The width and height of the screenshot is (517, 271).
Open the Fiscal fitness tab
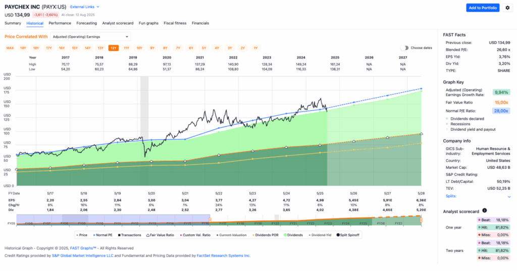click(x=175, y=23)
